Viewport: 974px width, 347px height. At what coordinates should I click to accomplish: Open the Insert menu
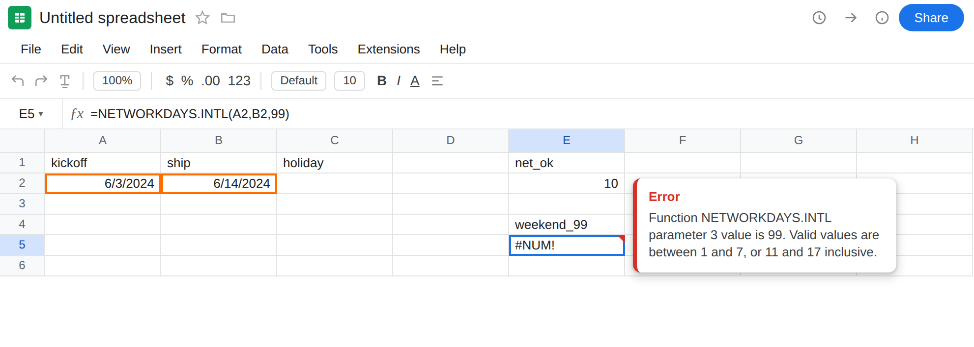pyautogui.click(x=166, y=49)
